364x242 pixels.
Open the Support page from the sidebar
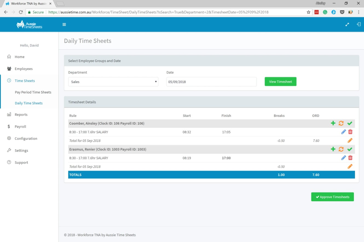click(21, 162)
